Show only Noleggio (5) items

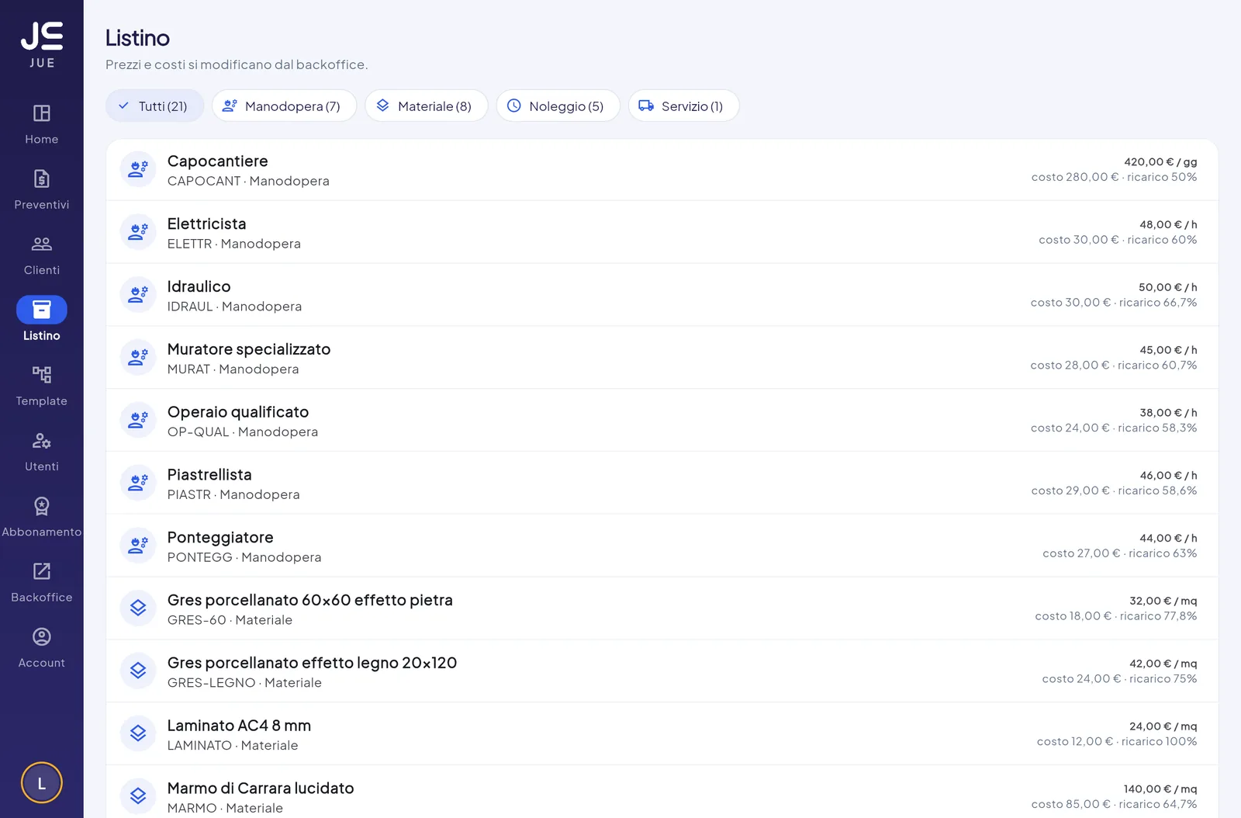558,106
